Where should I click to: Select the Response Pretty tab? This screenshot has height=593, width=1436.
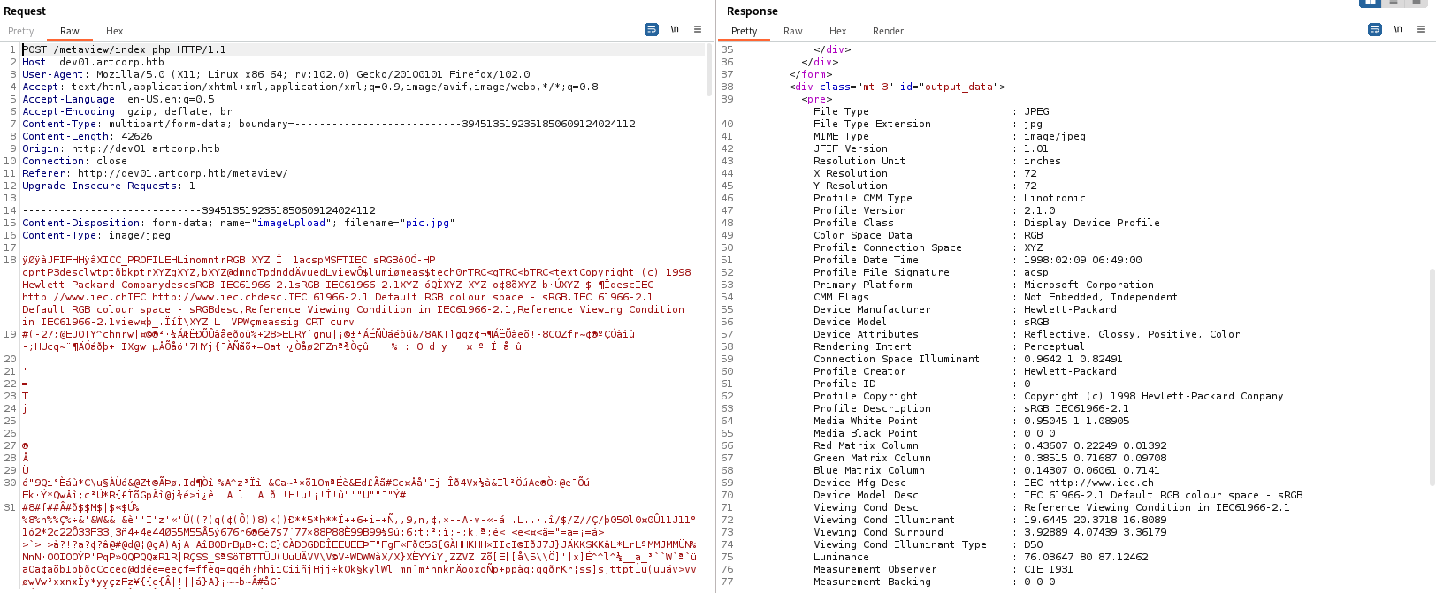click(x=745, y=31)
